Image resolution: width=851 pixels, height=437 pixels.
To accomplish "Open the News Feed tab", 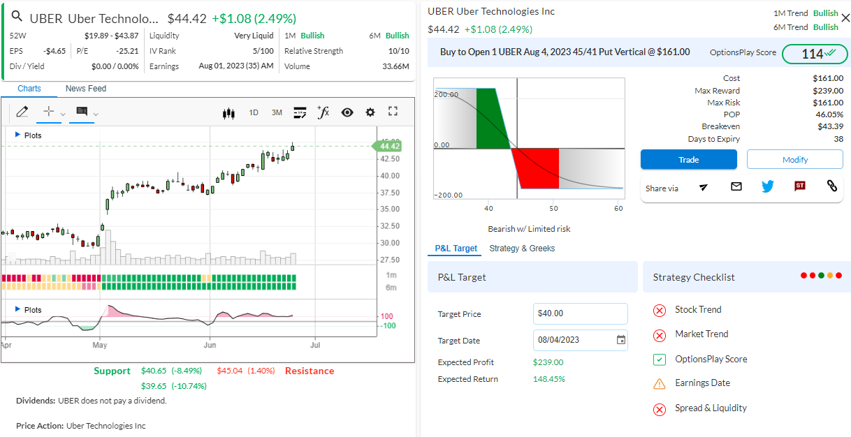I will [86, 89].
